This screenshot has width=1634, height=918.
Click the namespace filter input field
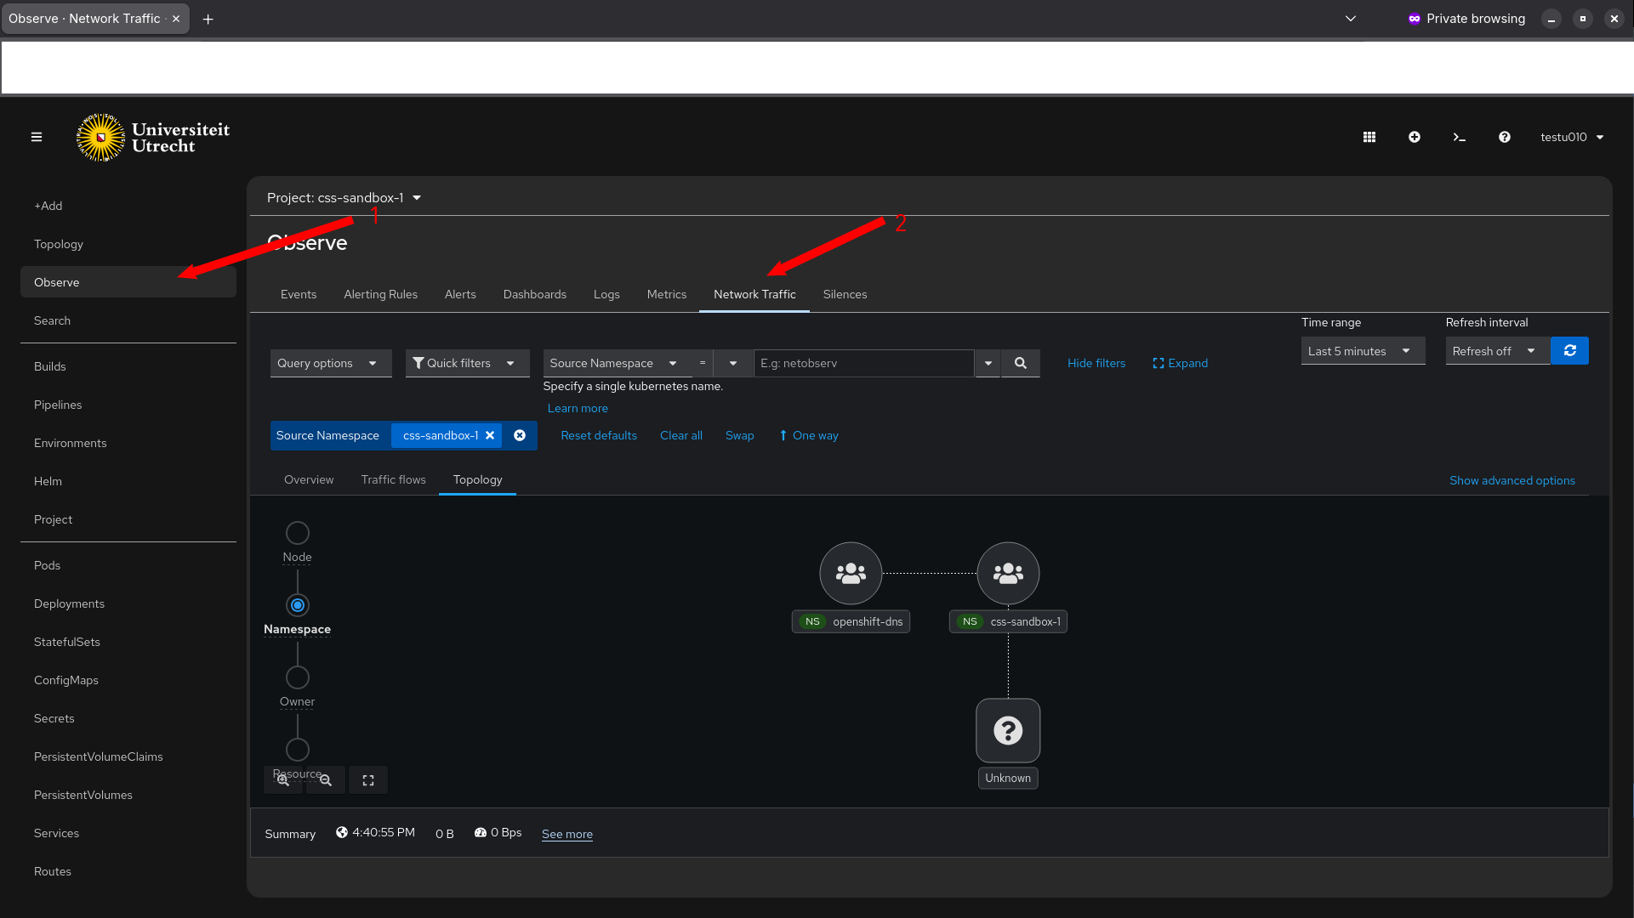pyautogui.click(x=864, y=363)
